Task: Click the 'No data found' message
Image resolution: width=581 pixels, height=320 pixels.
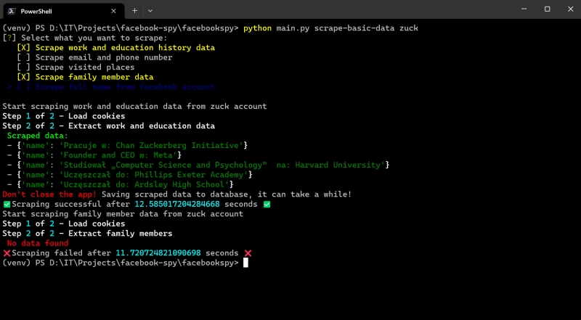Action: (38, 243)
